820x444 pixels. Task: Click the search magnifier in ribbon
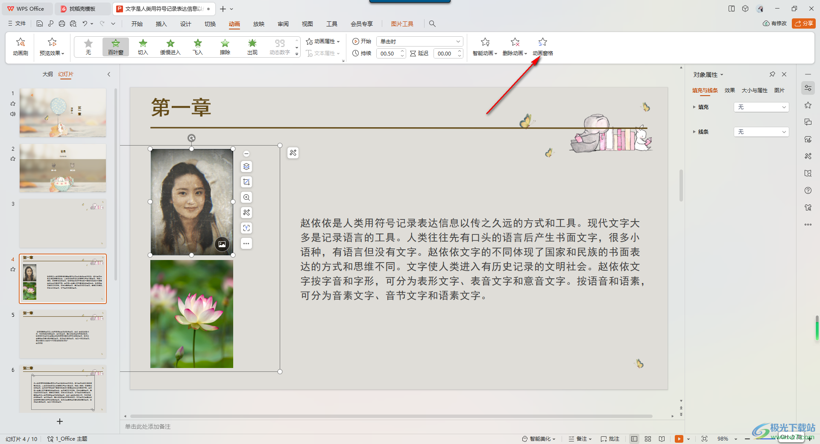point(432,24)
